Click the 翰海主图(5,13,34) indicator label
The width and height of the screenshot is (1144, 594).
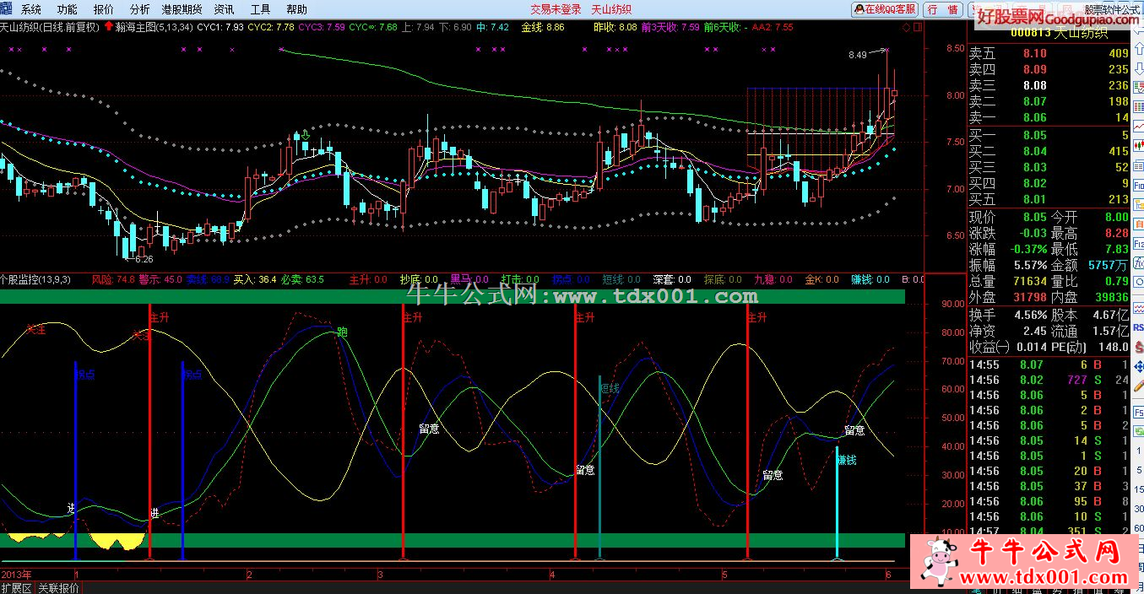click(x=154, y=27)
